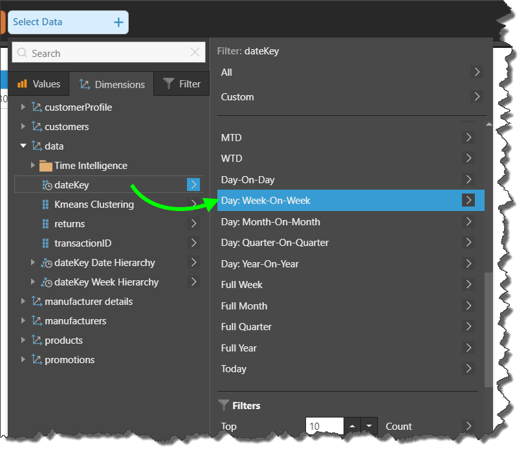
Task: Click the dateKey Week Hierarchy icon
Action: coord(46,282)
